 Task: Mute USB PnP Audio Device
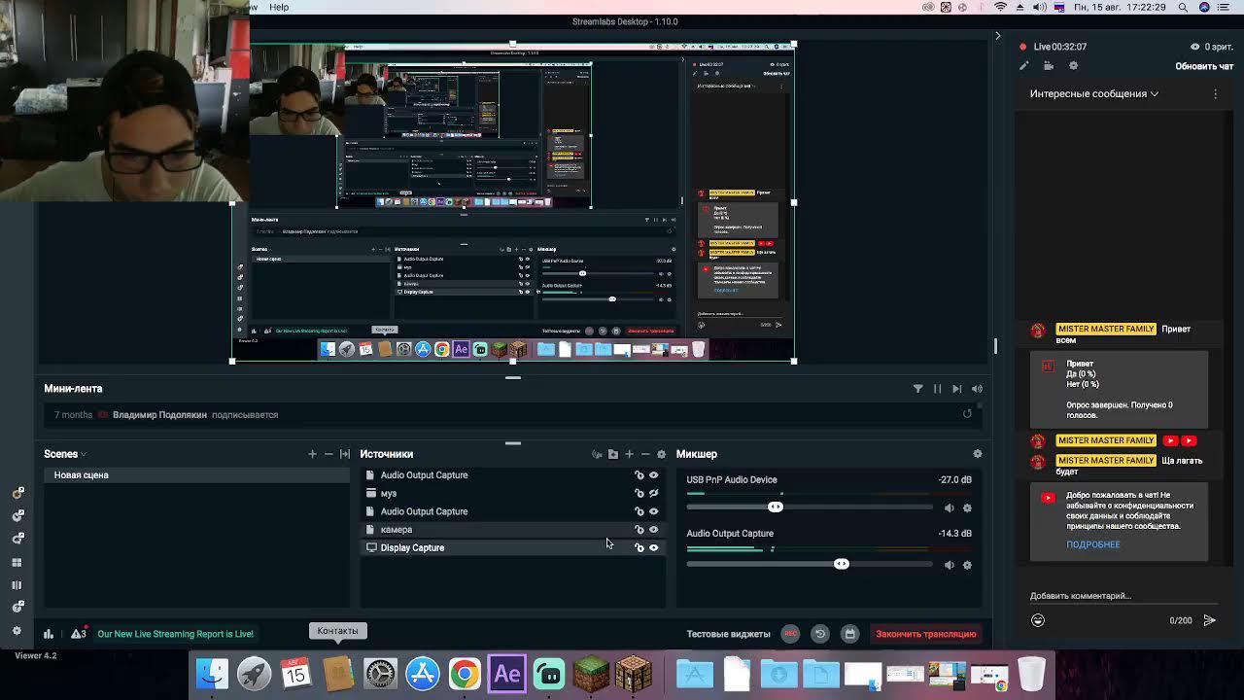pos(950,507)
